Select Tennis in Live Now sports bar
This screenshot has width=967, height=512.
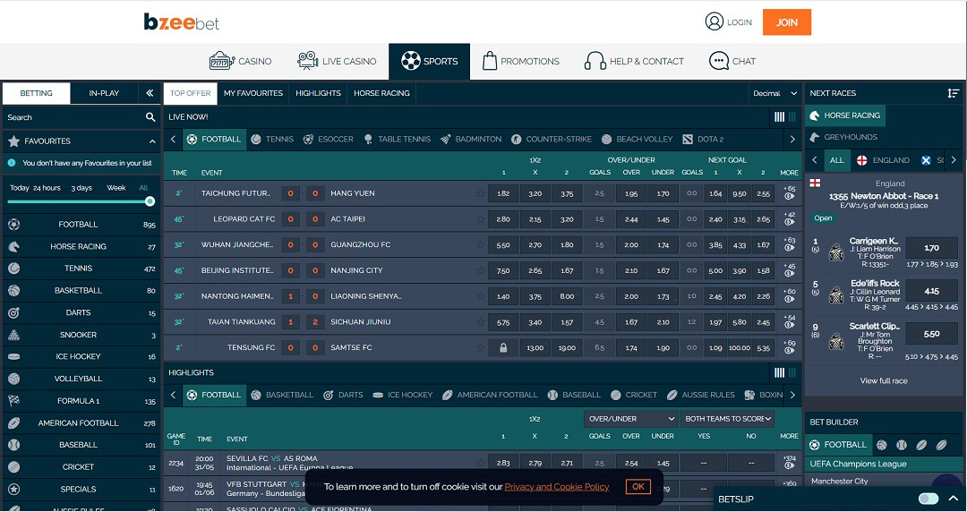(x=272, y=140)
